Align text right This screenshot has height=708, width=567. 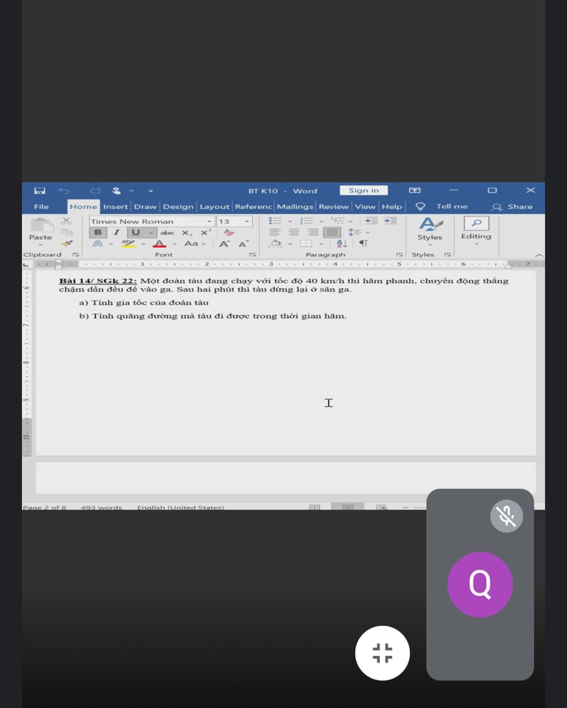313,232
